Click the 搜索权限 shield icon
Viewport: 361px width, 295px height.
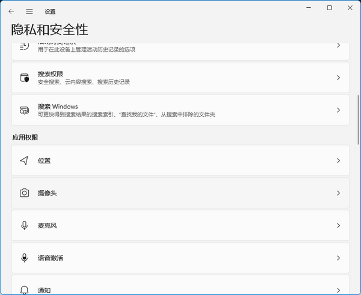(24, 78)
